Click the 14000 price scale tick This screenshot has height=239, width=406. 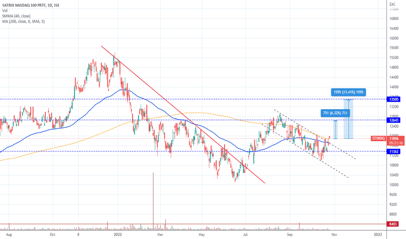pos(394,87)
